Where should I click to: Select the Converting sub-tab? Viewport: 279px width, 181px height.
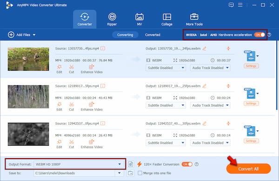pos(125,35)
